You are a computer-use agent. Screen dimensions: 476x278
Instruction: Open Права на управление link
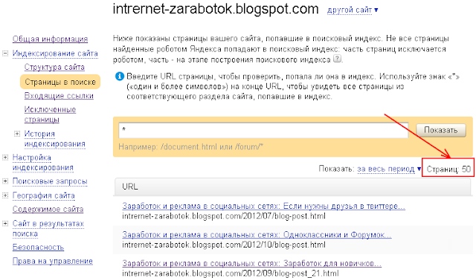(53, 261)
